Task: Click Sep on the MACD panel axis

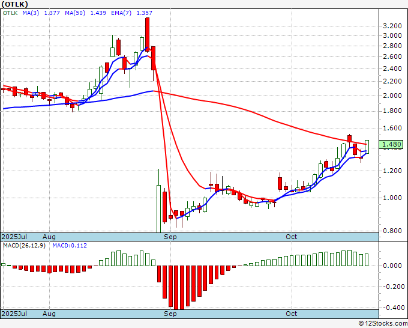Action: pos(170,314)
